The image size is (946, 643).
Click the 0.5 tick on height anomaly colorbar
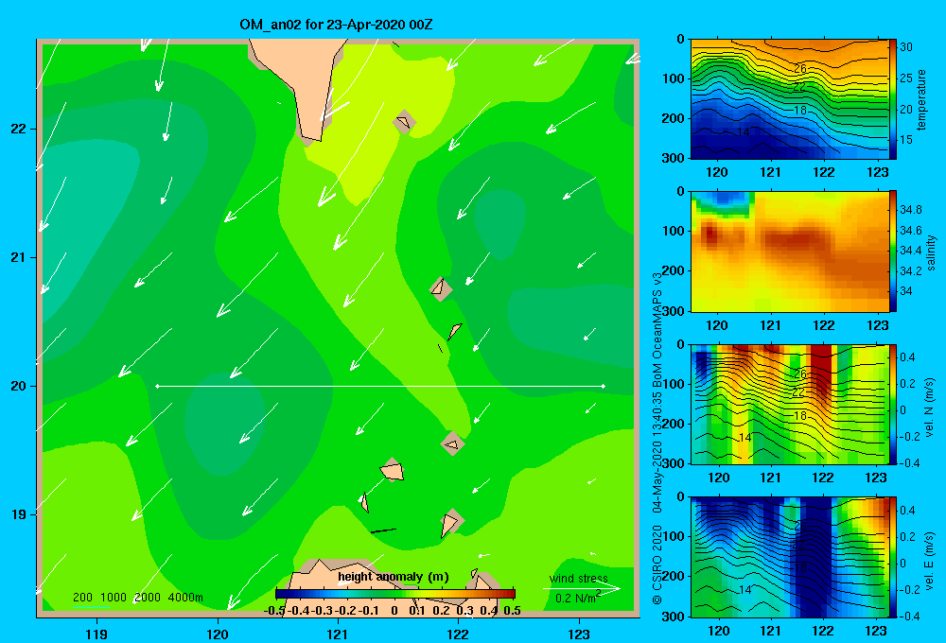pyautogui.click(x=512, y=611)
